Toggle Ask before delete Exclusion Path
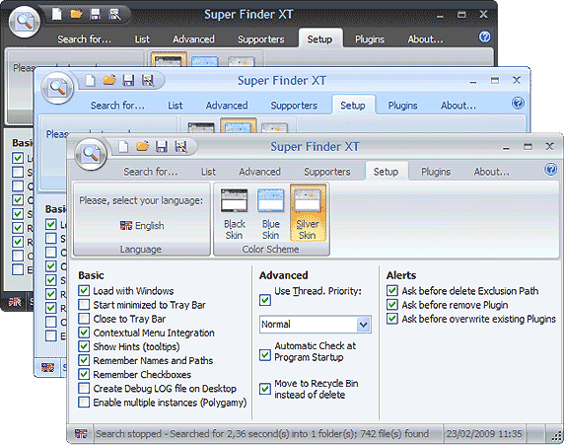564x445 pixels. point(392,290)
